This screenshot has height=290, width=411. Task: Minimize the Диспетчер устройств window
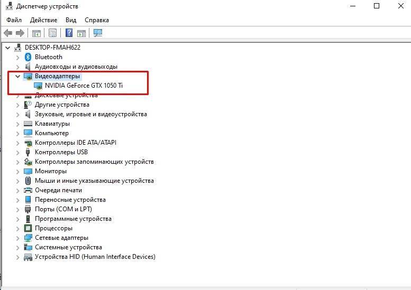[353, 6]
